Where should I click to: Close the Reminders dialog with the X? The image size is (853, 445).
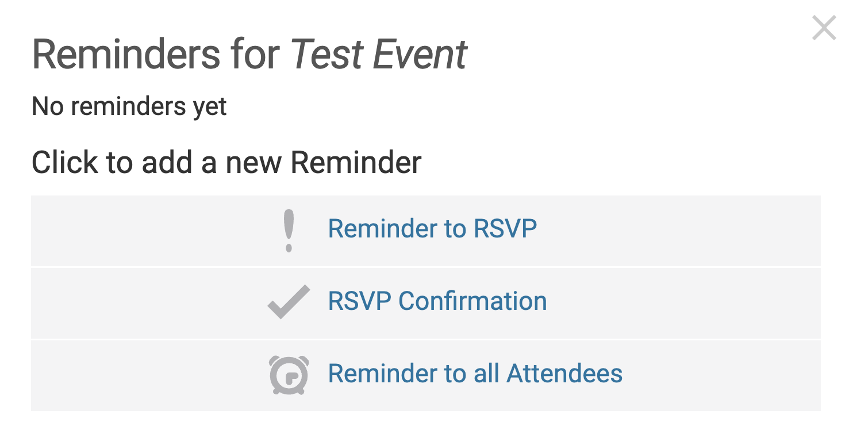[824, 28]
